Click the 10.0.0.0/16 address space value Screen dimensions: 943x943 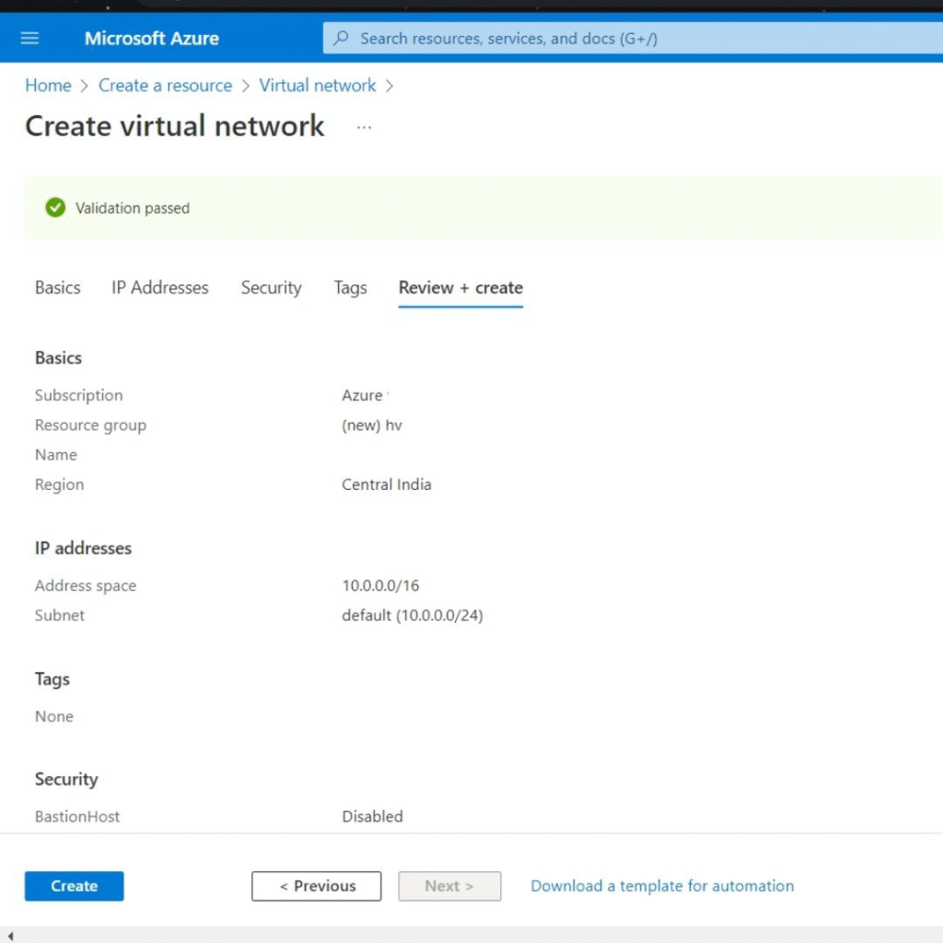coord(380,586)
